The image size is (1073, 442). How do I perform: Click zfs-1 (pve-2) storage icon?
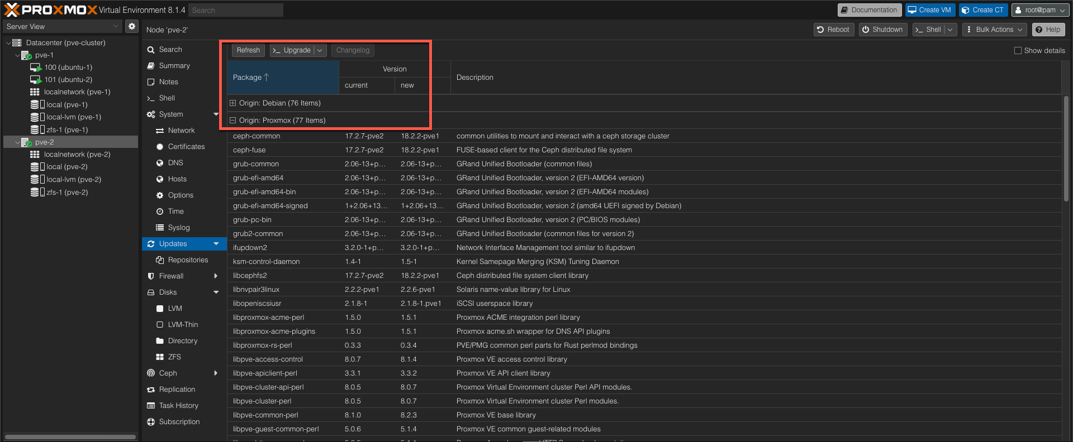[x=37, y=192]
